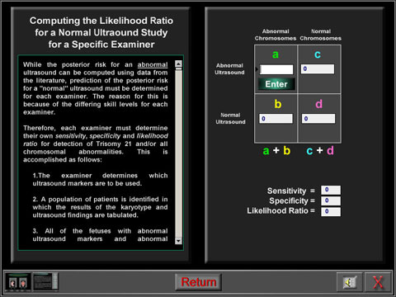Viewport: 396px width, 297px height.
Task: Click the 'Abnormal Ultrasound' row label
Action: point(229,68)
